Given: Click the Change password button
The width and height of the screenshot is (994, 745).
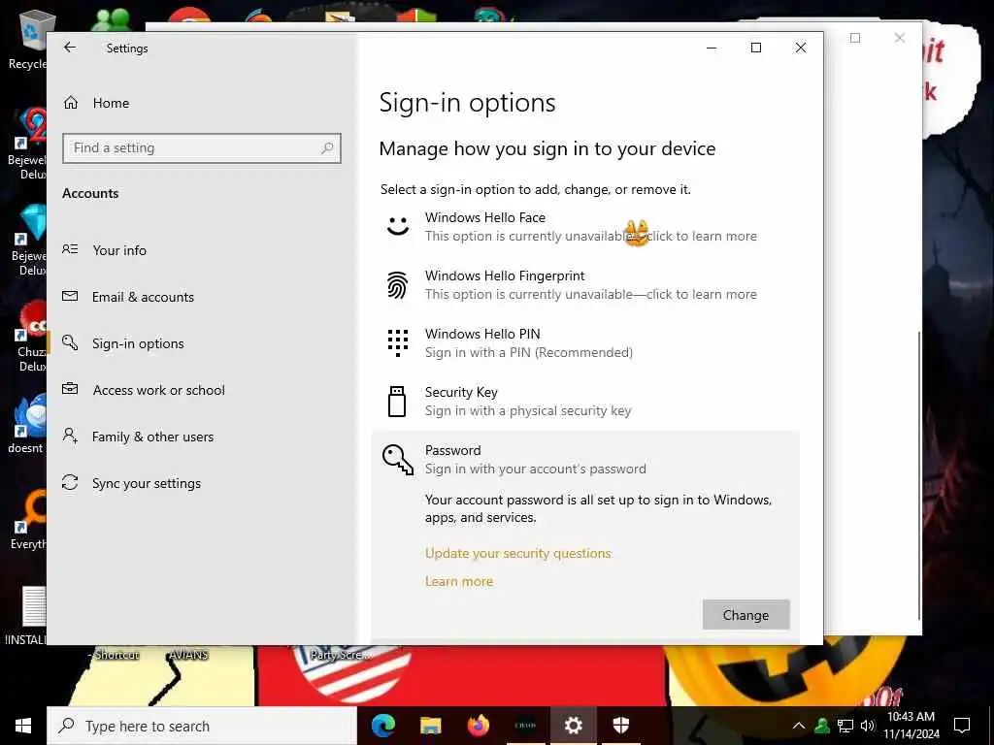Looking at the screenshot, I should pos(745,615).
